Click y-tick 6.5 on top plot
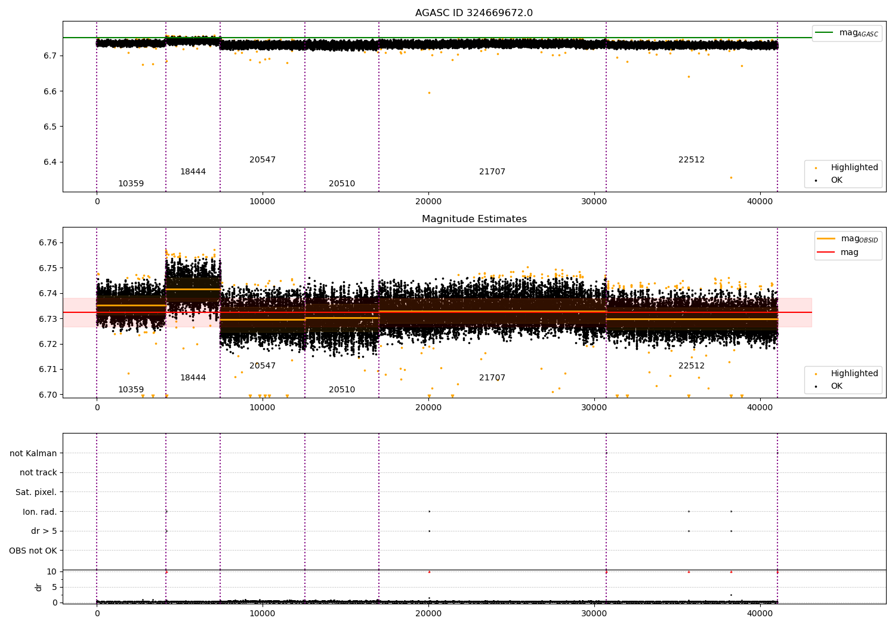 (x=50, y=127)
